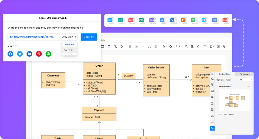The image size is (259, 139).
Task: Click the Align left icon
Action: [x=143, y=46]
